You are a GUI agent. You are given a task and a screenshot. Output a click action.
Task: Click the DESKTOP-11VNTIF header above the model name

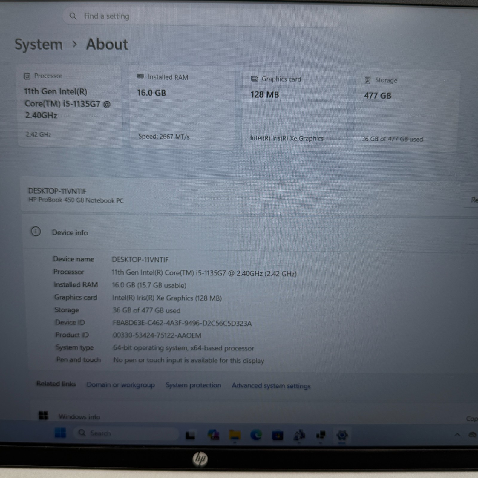[57, 191]
